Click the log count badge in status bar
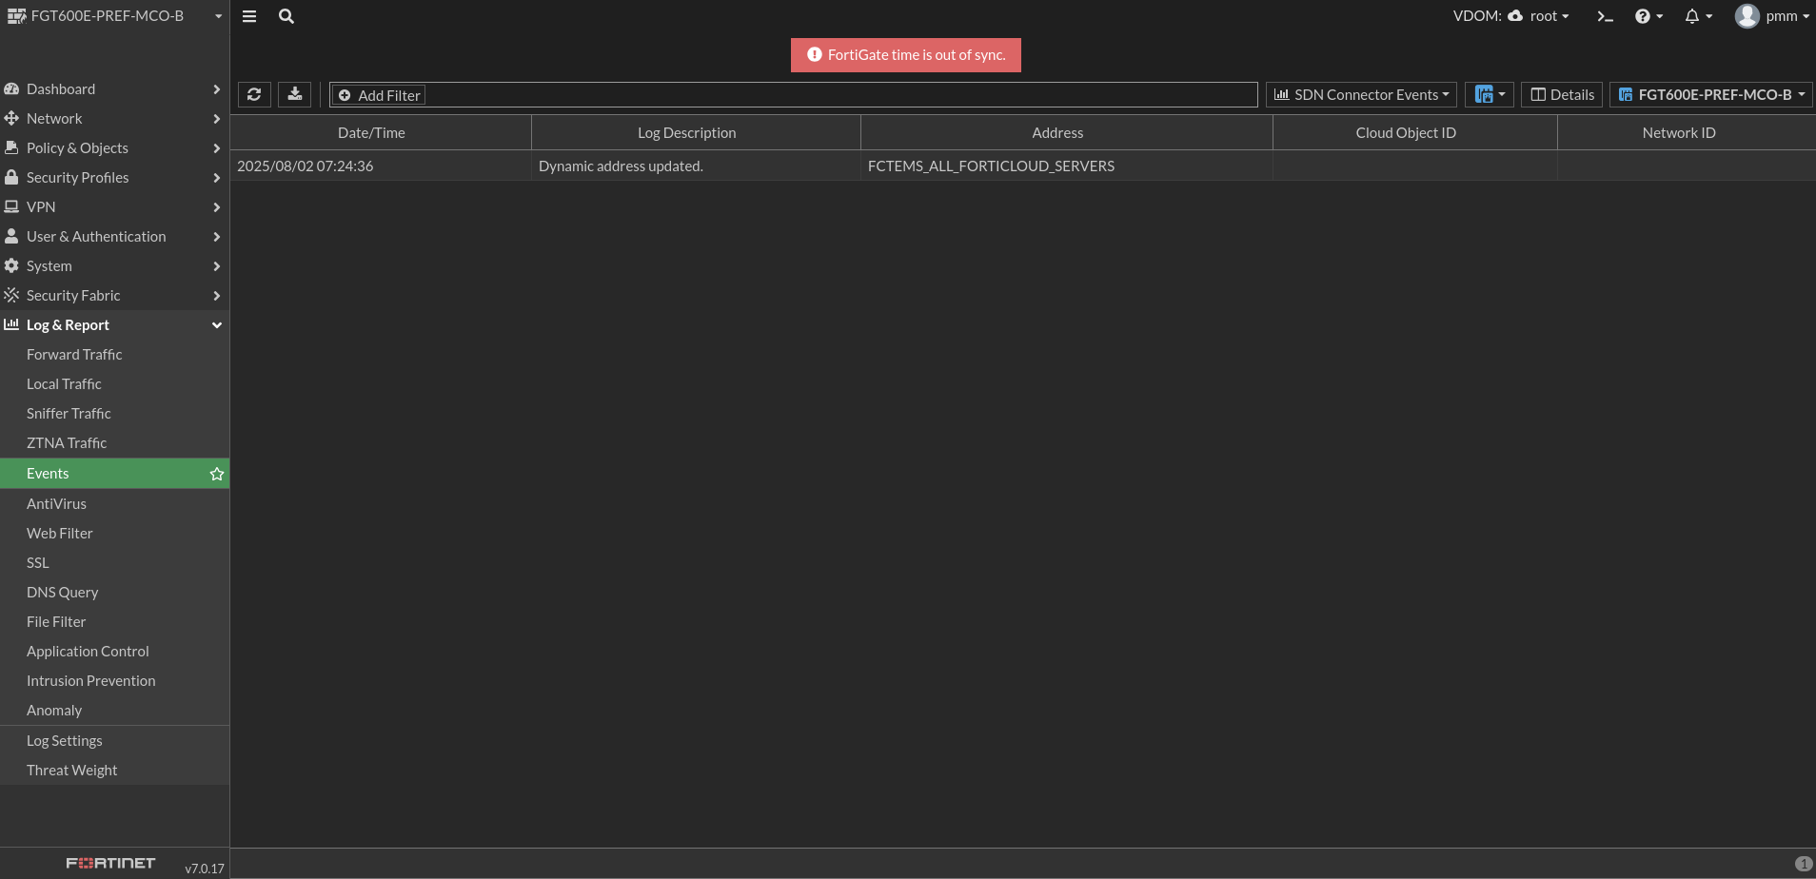Image resolution: width=1816 pixels, height=879 pixels. coord(1803,864)
